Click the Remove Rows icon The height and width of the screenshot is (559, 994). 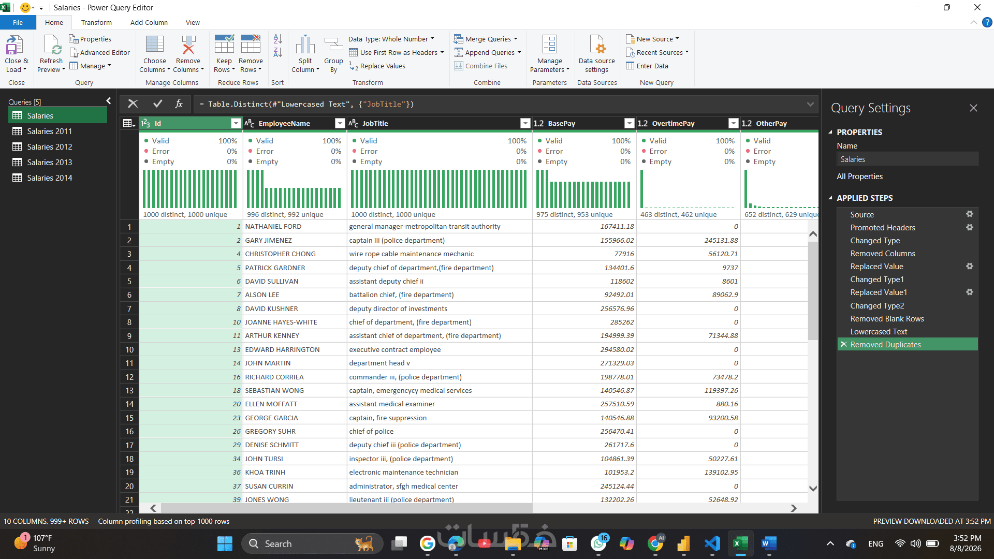[251, 45]
